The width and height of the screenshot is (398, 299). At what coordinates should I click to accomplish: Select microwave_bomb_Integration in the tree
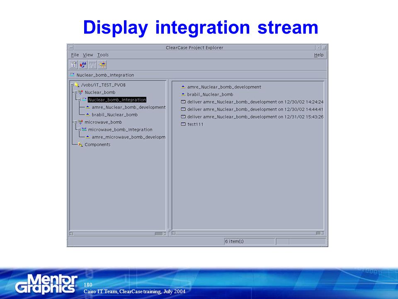click(120, 130)
